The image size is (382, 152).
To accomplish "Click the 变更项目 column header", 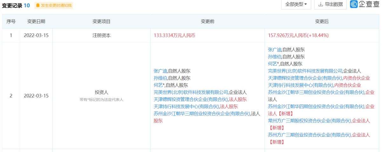I will coord(101,22).
